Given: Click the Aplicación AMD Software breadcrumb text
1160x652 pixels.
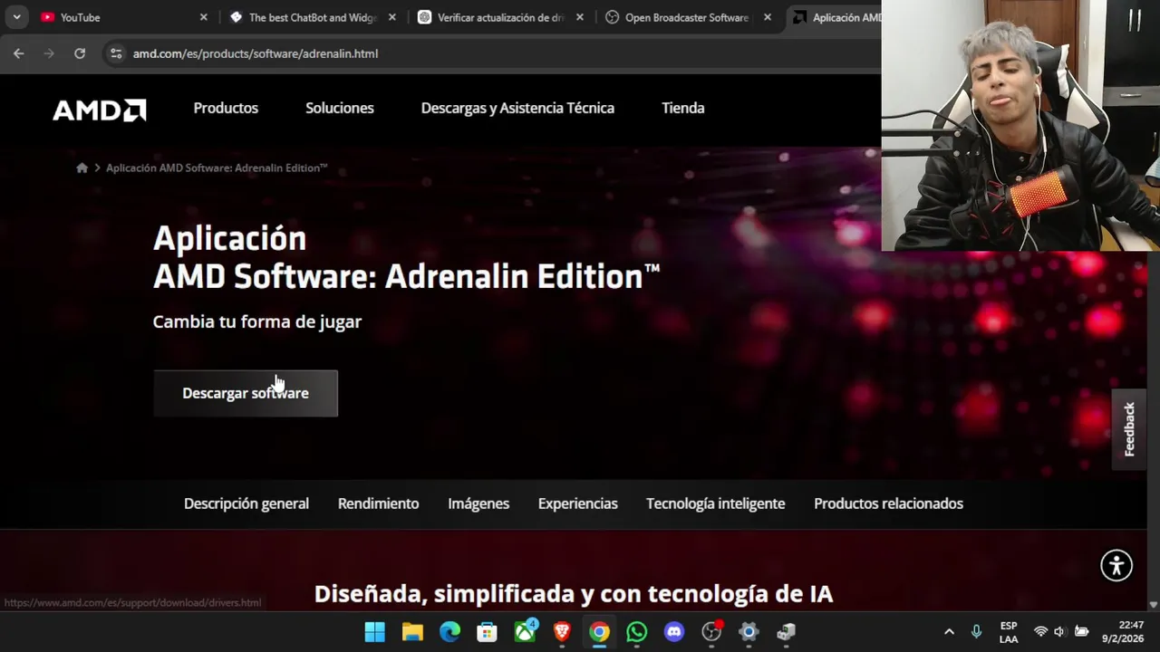Looking at the screenshot, I should tap(217, 168).
